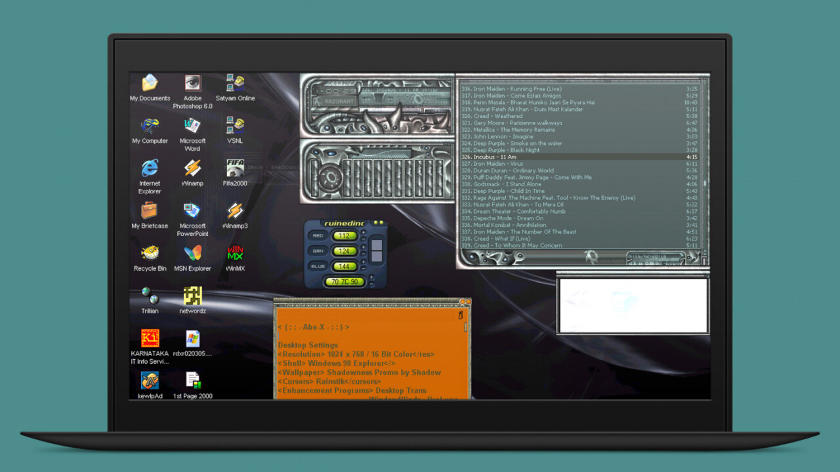Increase the GRN value with plus button

[x=364, y=247]
